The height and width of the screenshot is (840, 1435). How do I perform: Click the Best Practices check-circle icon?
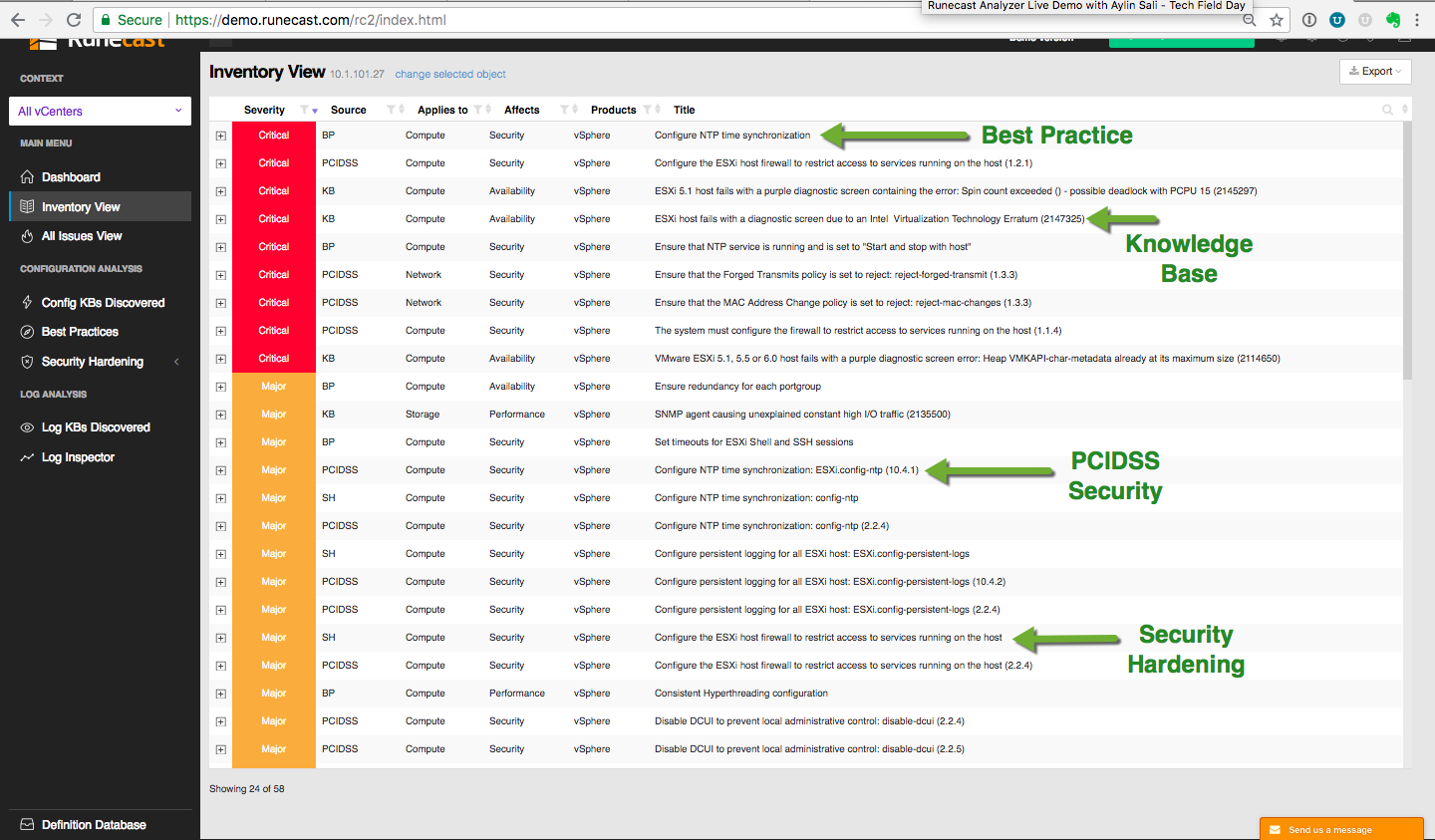tap(27, 332)
